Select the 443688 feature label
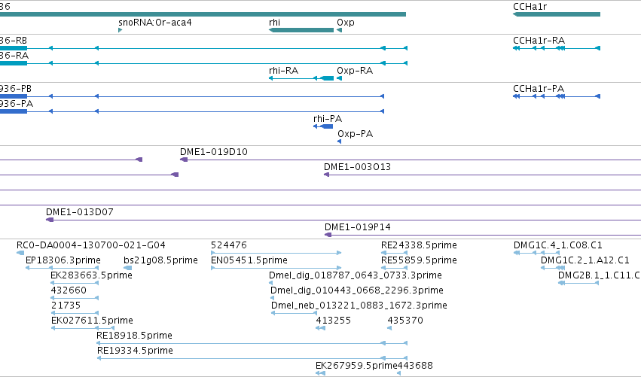The width and height of the screenshot is (641, 377). (x=415, y=366)
